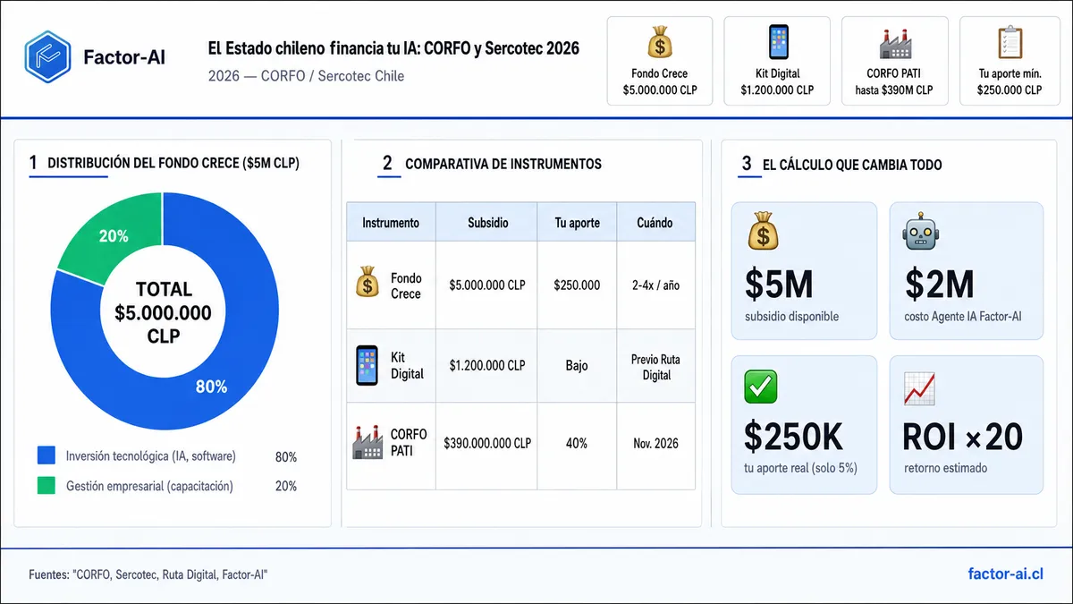This screenshot has height=604, width=1073.
Task: Click the 2-4x / año table cell
Action: 655,285
